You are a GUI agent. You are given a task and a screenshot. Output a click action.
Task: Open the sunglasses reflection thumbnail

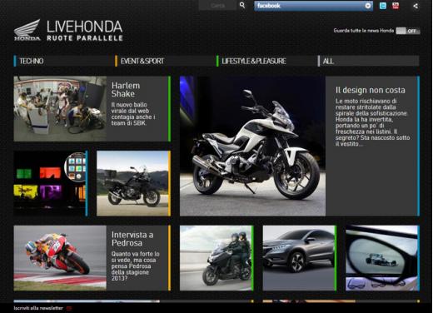pos(382,258)
